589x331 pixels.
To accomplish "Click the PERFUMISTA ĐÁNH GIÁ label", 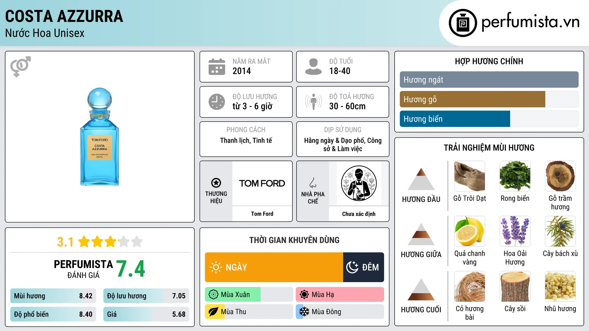I will (83, 269).
